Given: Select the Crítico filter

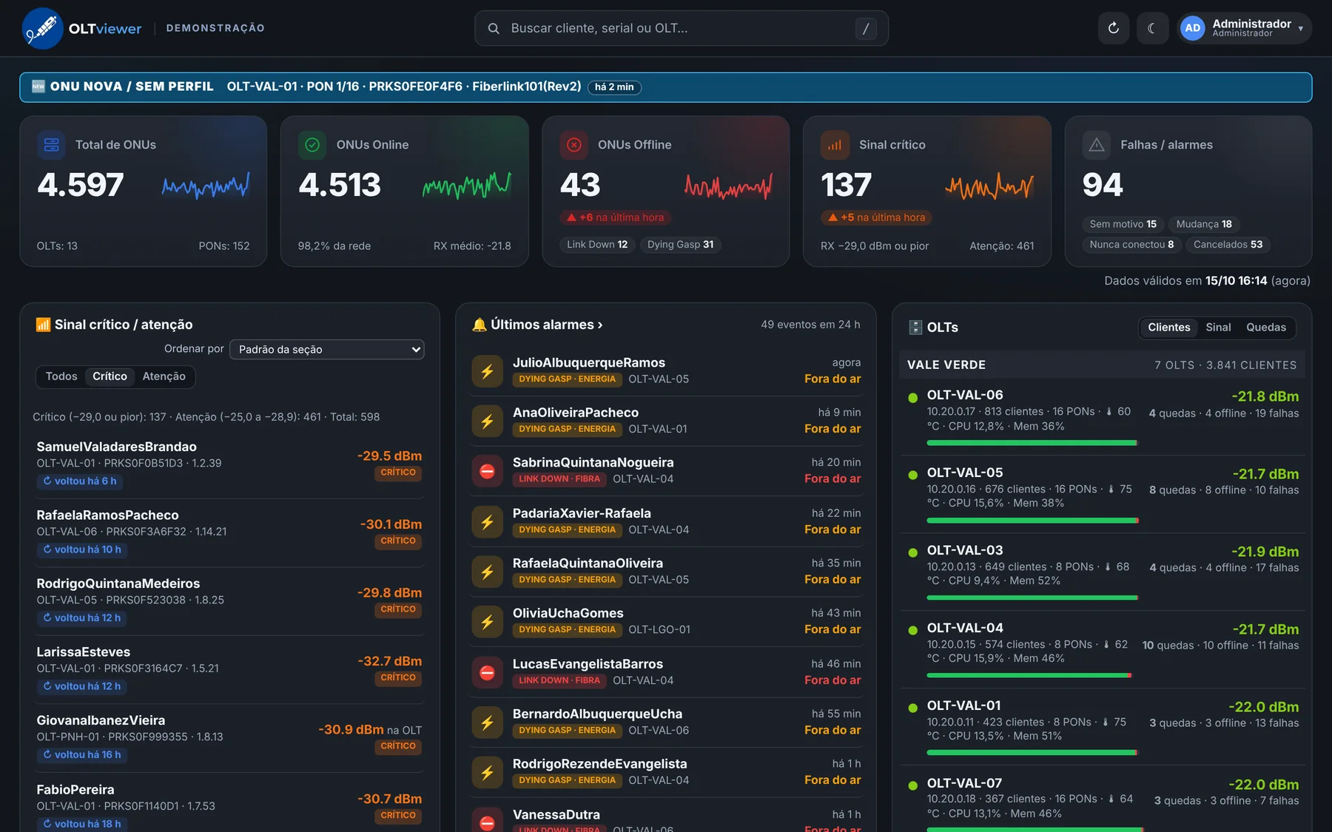Looking at the screenshot, I should point(110,376).
